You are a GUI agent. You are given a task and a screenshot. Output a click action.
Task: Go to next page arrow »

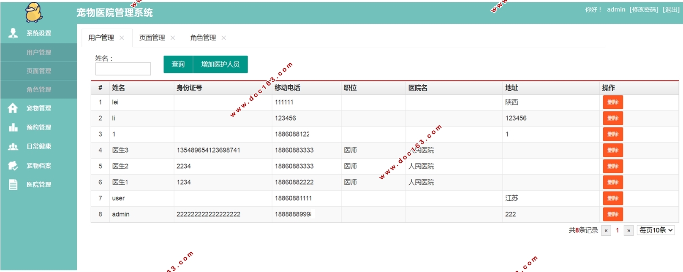tap(629, 230)
